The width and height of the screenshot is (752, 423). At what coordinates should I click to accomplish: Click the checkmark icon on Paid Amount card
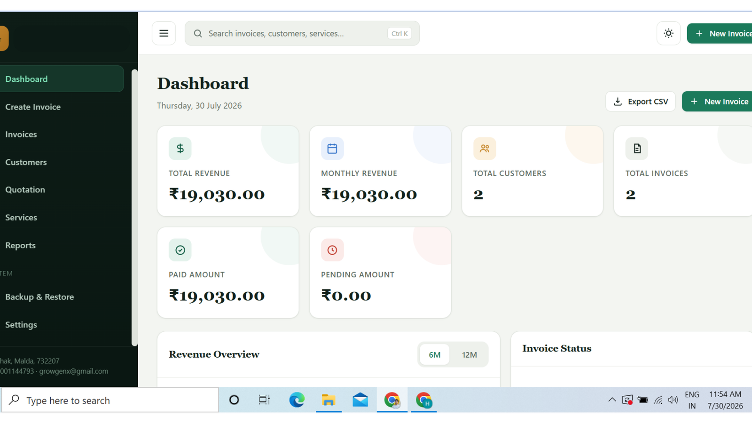click(180, 250)
